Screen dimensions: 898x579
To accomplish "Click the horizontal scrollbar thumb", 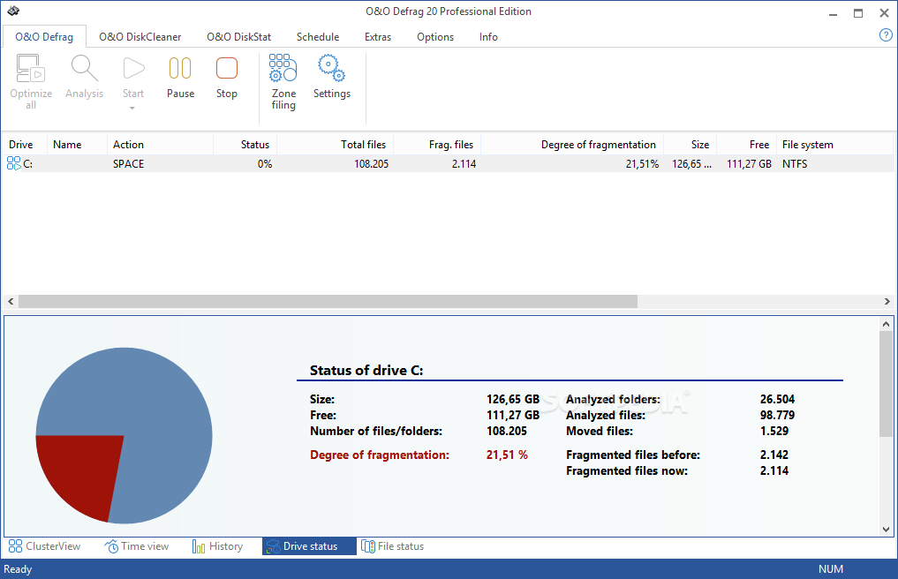I will coord(328,301).
